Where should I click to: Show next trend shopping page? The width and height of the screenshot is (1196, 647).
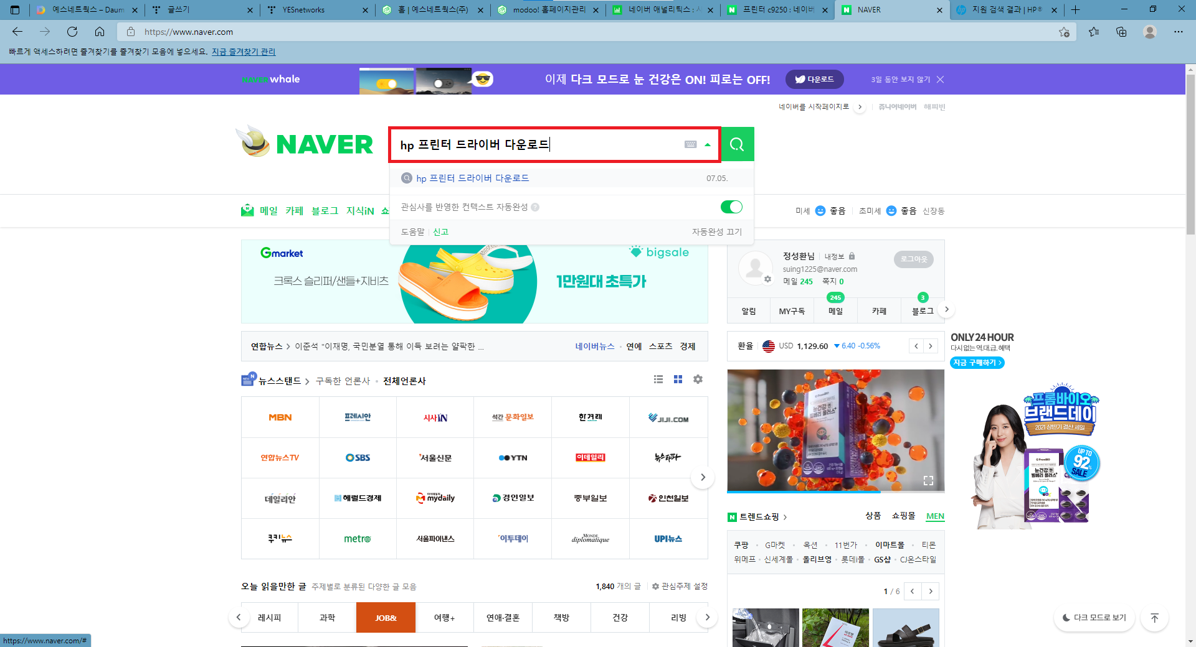(x=931, y=591)
